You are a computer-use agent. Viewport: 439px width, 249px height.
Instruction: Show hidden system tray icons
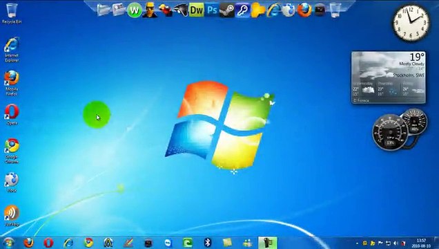pyautogui.click(x=357, y=243)
